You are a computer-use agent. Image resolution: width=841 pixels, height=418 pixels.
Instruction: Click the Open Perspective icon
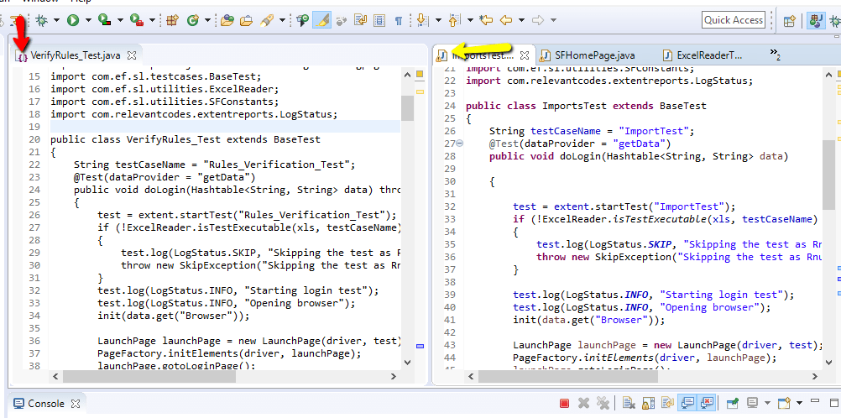(789, 21)
